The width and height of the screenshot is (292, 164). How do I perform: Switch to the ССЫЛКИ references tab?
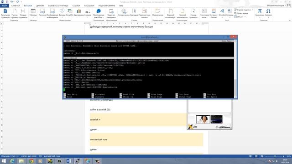(x=76, y=6)
